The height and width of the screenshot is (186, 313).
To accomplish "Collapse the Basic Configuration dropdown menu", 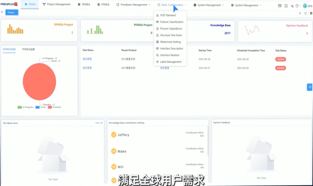I will click(172, 5).
